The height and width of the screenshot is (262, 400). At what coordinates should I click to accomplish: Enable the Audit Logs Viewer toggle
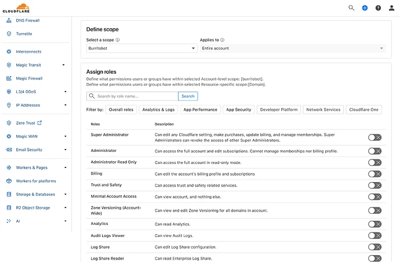pos(374,235)
